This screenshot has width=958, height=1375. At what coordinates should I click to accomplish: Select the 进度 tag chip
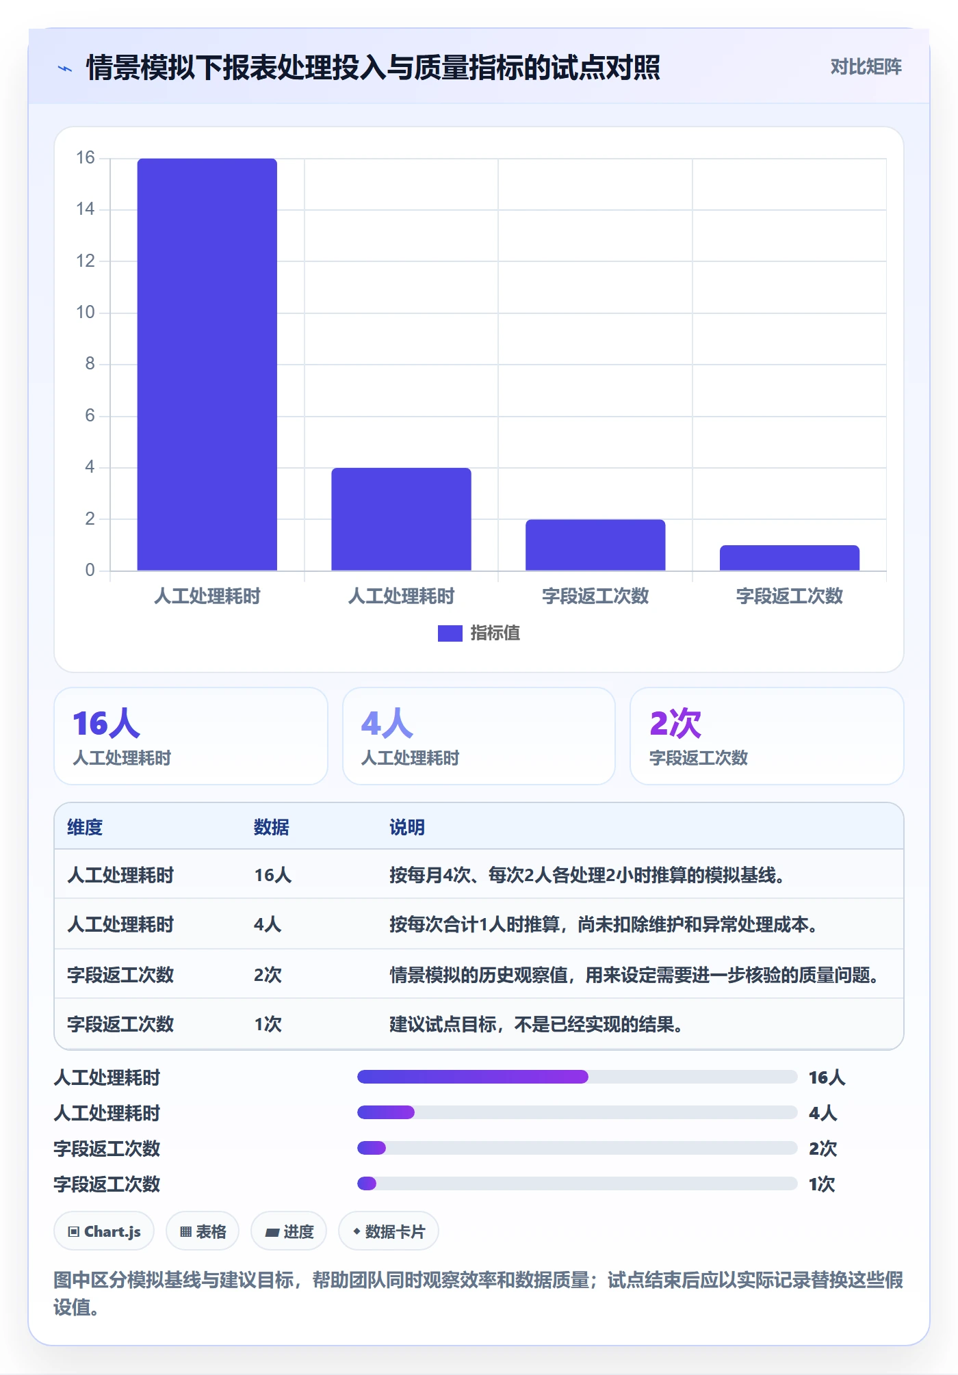289,1231
